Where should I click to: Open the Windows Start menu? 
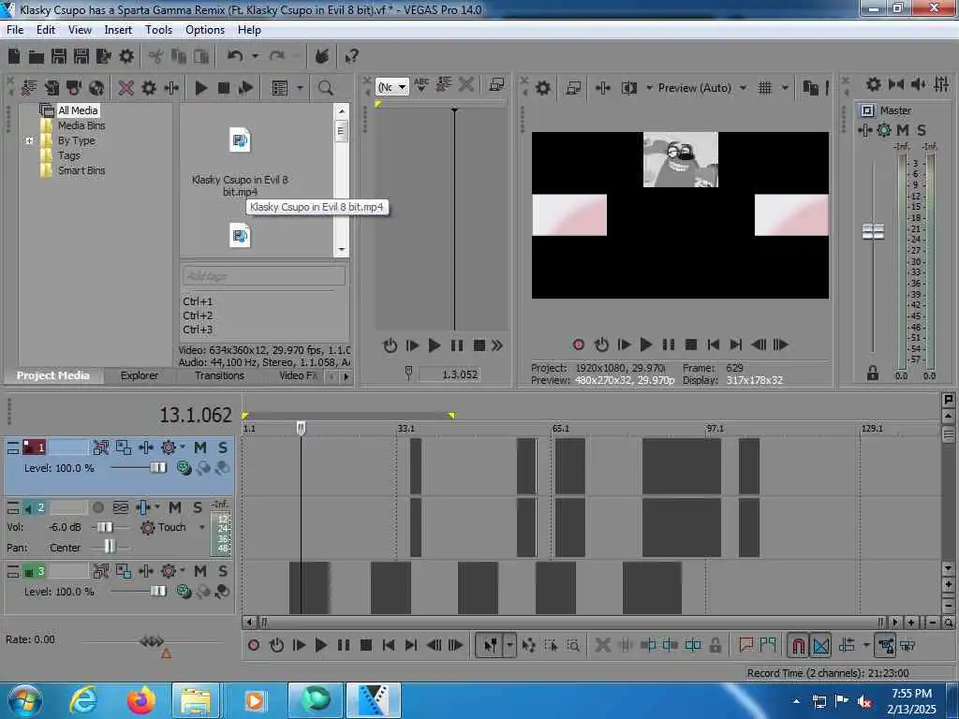(25, 700)
